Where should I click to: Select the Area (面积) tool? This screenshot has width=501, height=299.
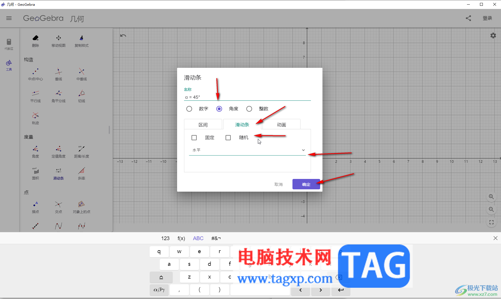(35, 174)
